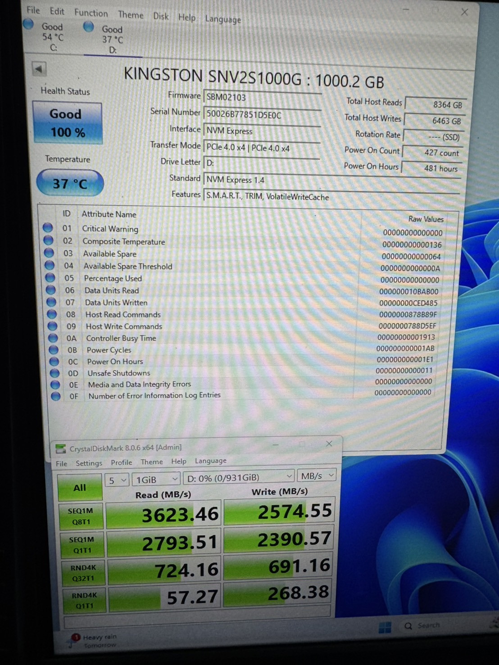
Task: Click the status dot for Available Spare Threshold
Action: coord(50,265)
